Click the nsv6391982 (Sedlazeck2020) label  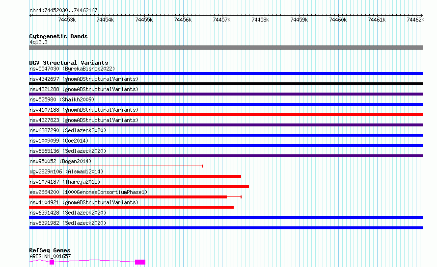(x=68, y=223)
